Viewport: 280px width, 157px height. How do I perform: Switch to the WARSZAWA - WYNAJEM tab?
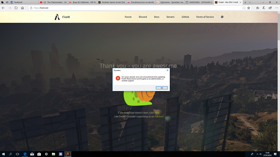tap(199, 2)
